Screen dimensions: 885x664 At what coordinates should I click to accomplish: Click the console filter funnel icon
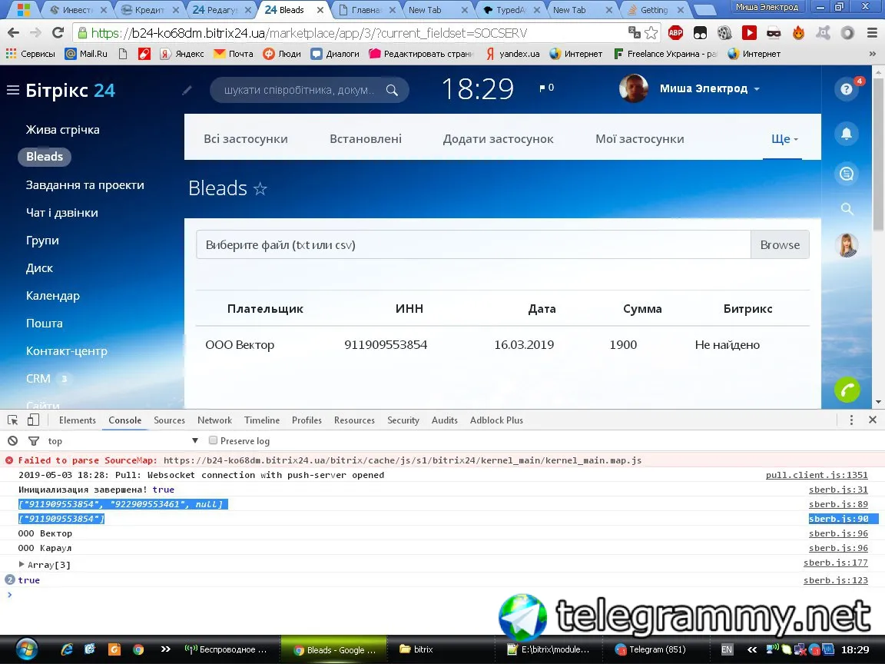tap(34, 441)
